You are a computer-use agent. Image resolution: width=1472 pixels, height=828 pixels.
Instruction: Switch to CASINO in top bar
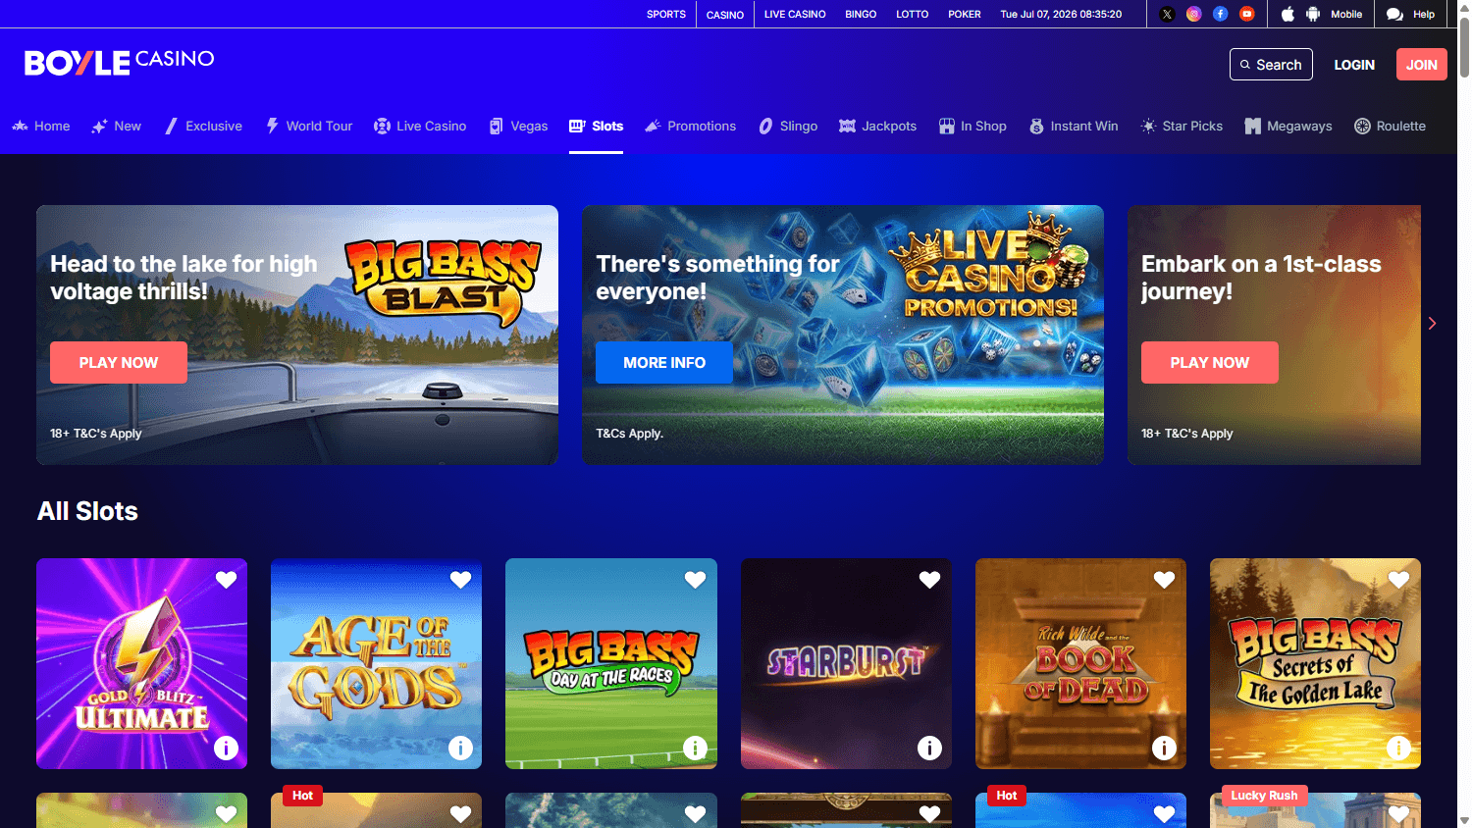click(725, 15)
